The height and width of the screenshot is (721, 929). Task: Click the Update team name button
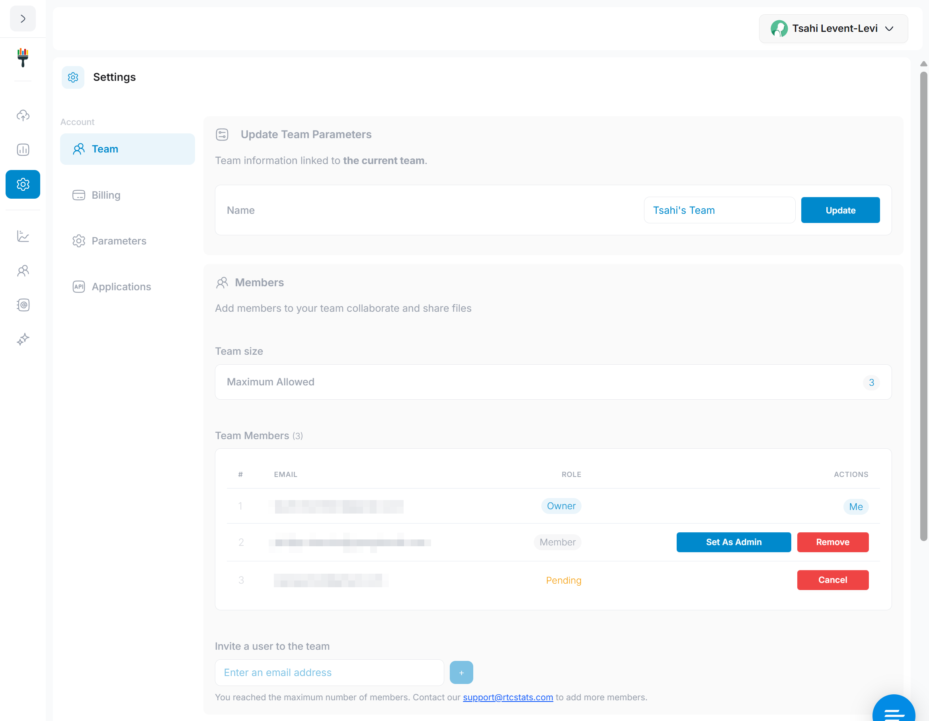tap(840, 210)
